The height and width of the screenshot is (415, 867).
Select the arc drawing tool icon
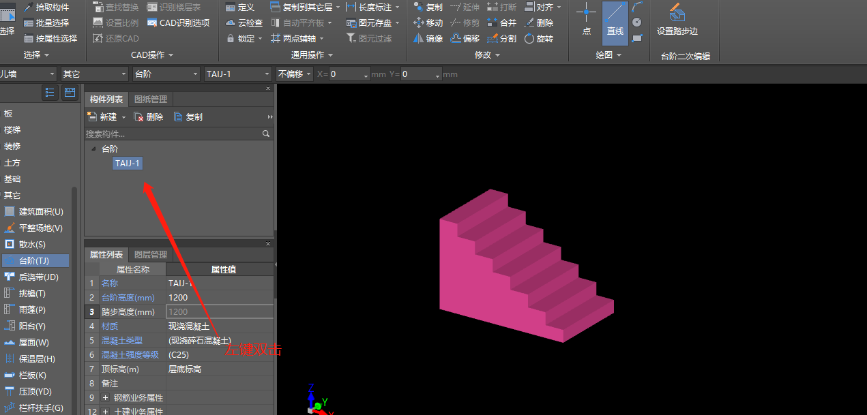(636, 7)
